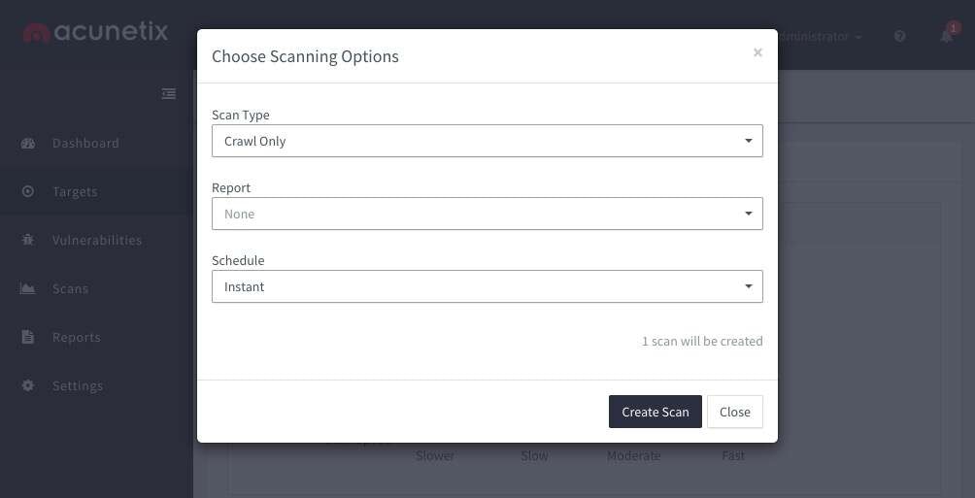This screenshot has width=975, height=498.
Task: Open Reports from the sidebar menu
Action: (x=77, y=337)
